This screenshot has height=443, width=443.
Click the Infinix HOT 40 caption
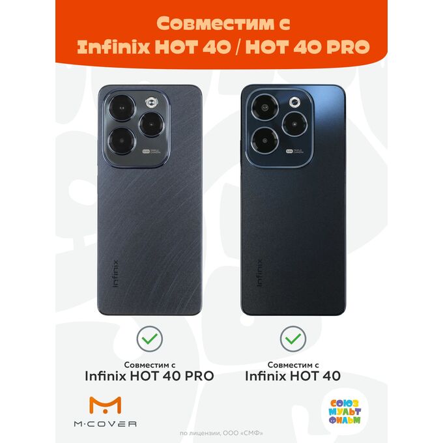coord(293,376)
